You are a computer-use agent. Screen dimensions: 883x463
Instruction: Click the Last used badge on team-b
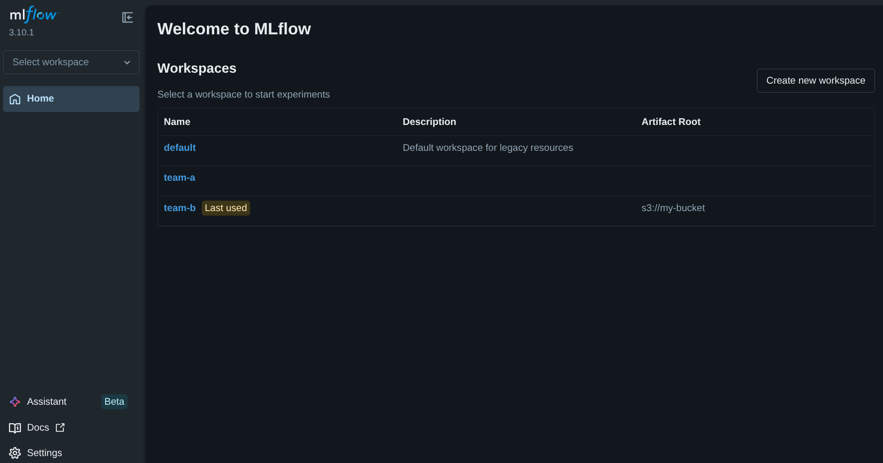point(226,208)
